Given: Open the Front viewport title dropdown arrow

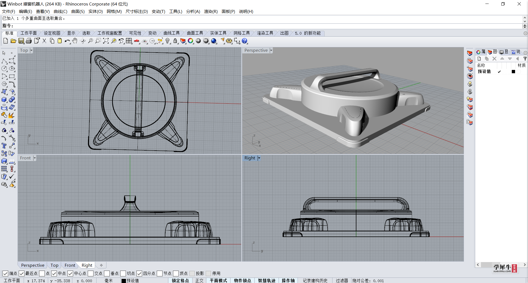Looking at the screenshot, I should [34, 158].
